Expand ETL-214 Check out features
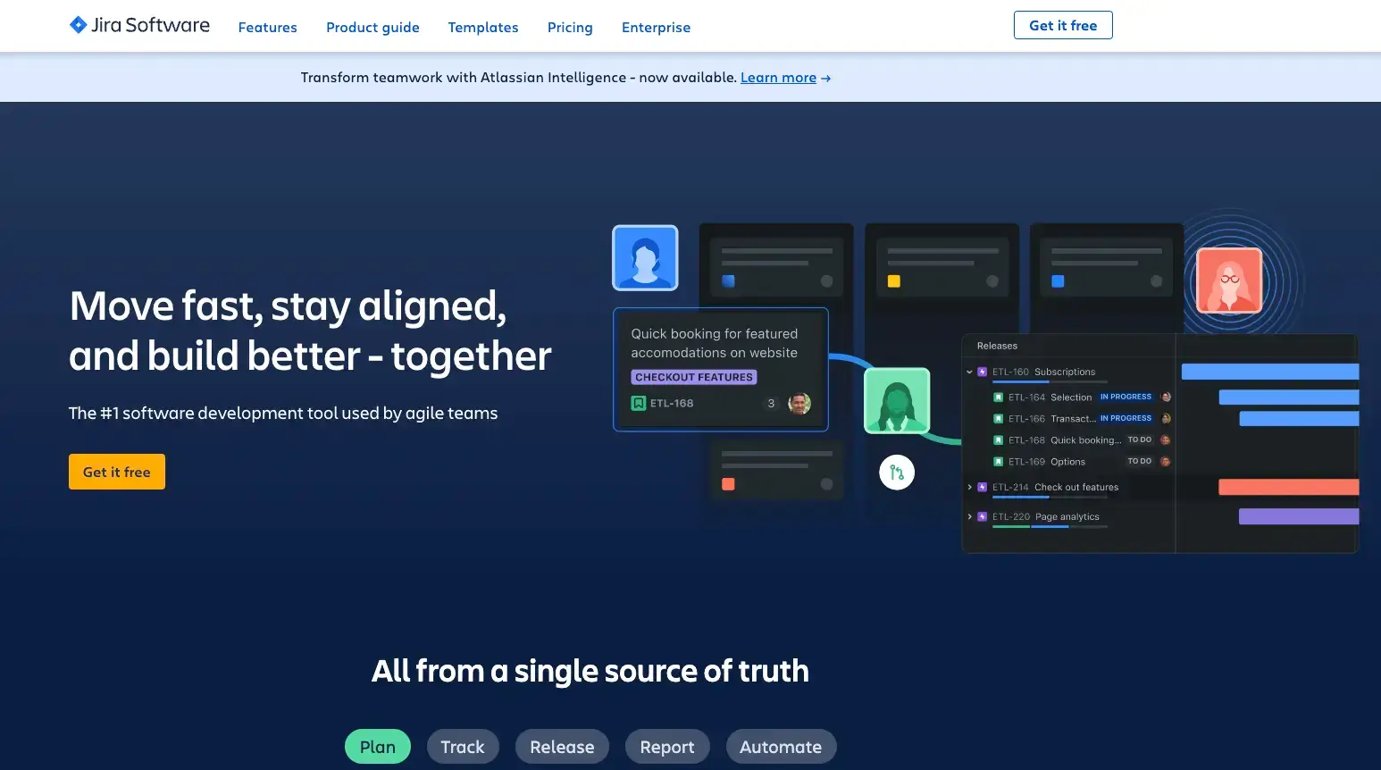 970,487
